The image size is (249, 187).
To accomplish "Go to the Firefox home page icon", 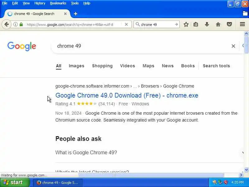I will click(218, 24).
